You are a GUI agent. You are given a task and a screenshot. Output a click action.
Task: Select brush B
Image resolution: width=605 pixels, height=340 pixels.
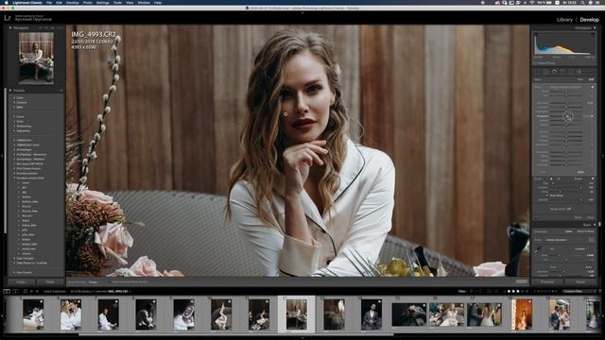tap(559, 178)
